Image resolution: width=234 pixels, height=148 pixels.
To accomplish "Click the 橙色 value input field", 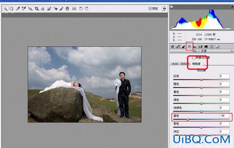I will click(x=224, y=84).
